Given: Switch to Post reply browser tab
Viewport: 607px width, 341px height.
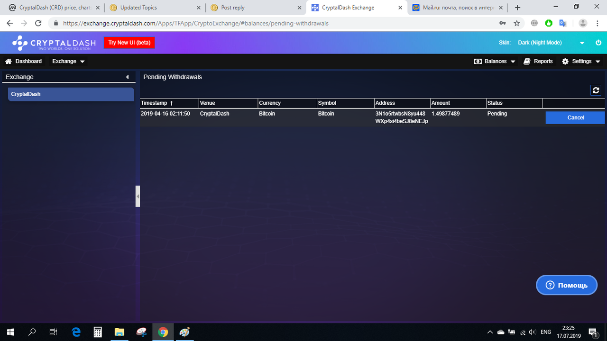Looking at the screenshot, I should (x=255, y=8).
